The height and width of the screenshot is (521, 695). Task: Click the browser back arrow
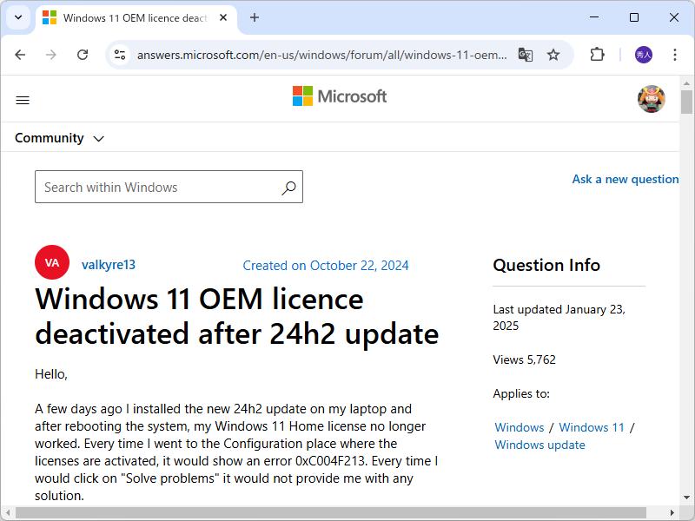tap(20, 54)
